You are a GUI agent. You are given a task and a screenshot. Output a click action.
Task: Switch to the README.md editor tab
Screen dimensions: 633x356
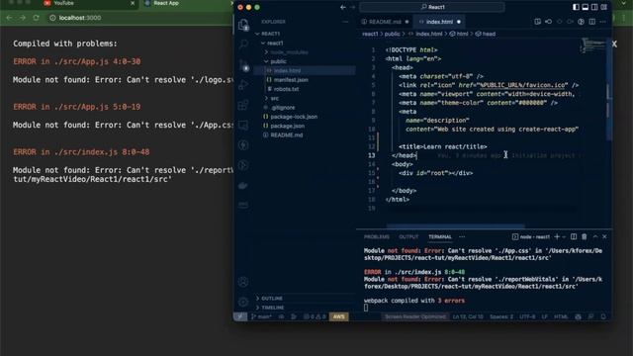[385, 22]
